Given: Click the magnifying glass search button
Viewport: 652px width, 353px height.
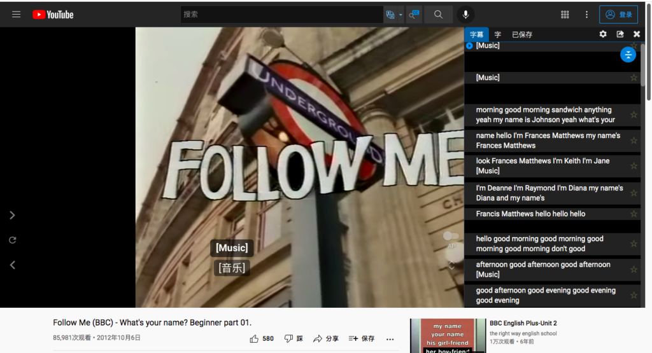Looking at the screenshot, I should click(438, 15).
